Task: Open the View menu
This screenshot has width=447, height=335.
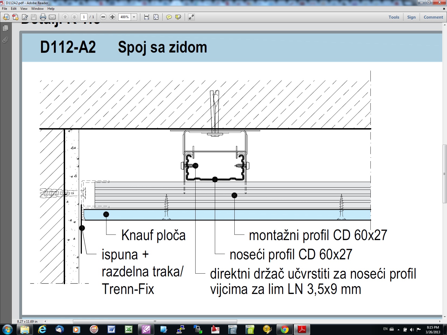Action: [24, 9]
